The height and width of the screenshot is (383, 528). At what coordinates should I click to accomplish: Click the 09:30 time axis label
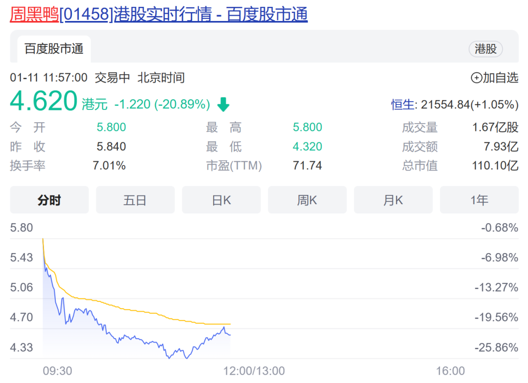[57, 371]
